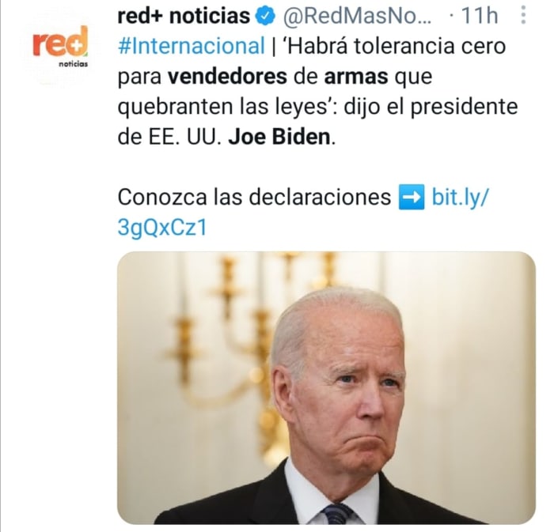Screen dimensions: 554x532
Task: Click the 'quebranten las leyes' phrase
Action: 224,108
